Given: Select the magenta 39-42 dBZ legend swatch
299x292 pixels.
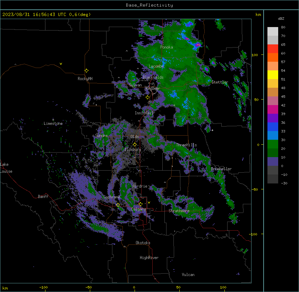Looking at the screenshot, I should (273, 109).
